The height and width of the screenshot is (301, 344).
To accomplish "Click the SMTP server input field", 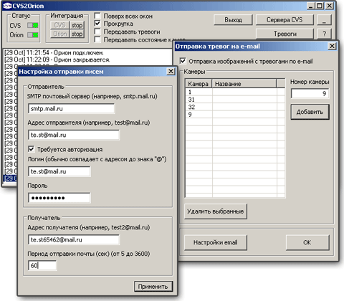I will point(71,109).
